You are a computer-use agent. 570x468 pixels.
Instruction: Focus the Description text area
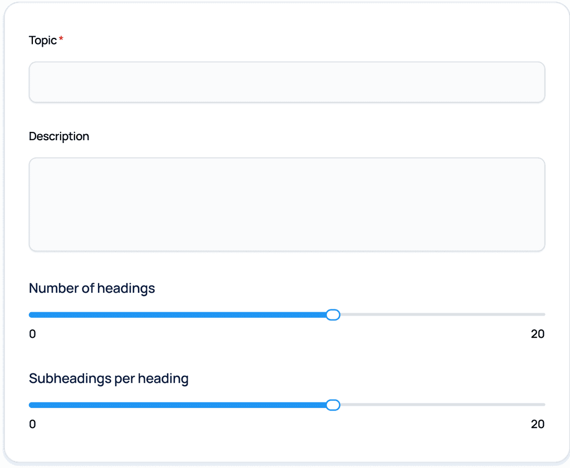tap(287, 204)
